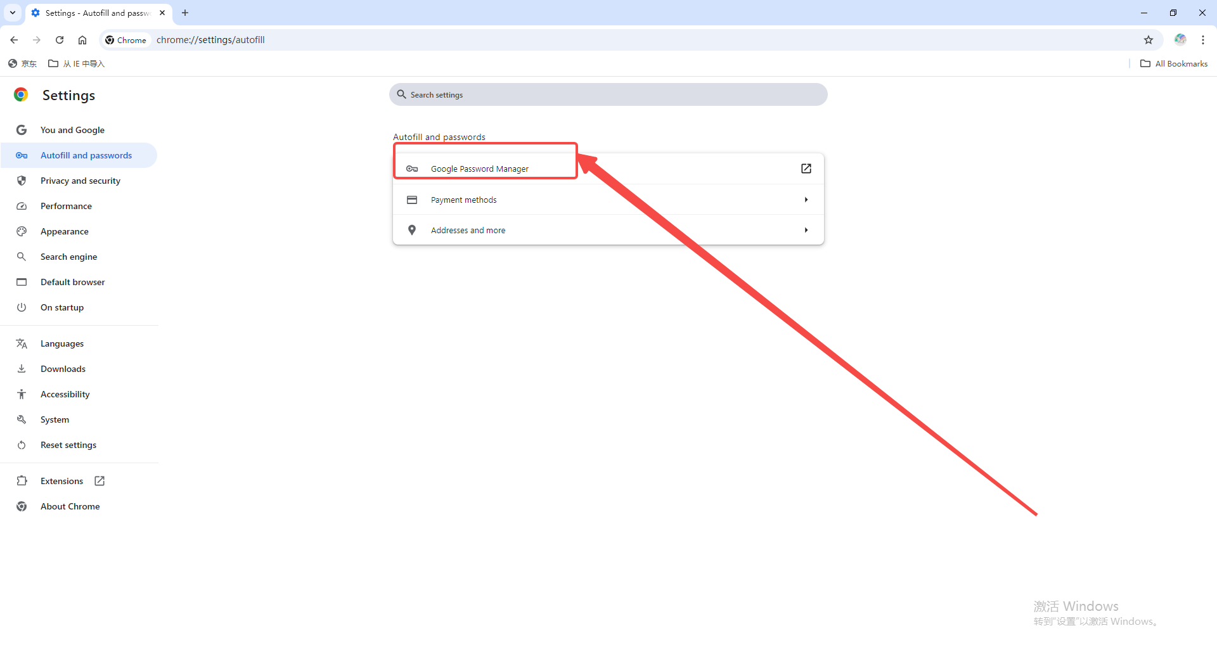1217x659 pixels.
Task: Open Appearance settings
Action: (x=79, y=231)
